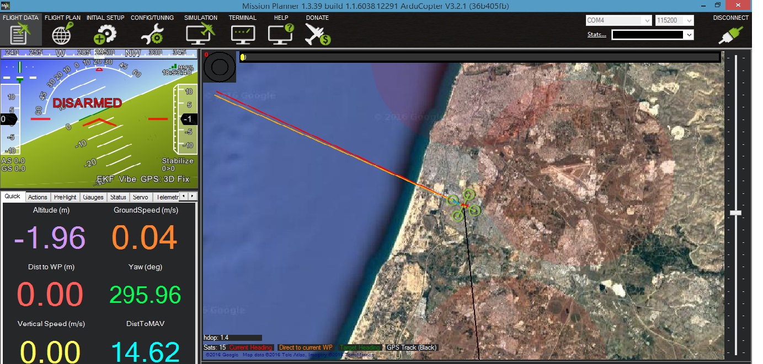Select the Status tab
The width and height of the screenshot is (763, 364).
click(x=118, y=197)
